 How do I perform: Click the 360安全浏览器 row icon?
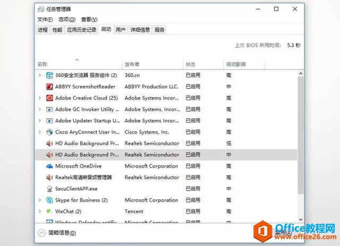pos(49,75)
